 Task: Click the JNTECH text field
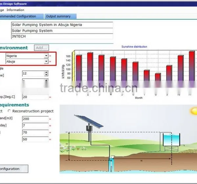[x=62, y=36]
